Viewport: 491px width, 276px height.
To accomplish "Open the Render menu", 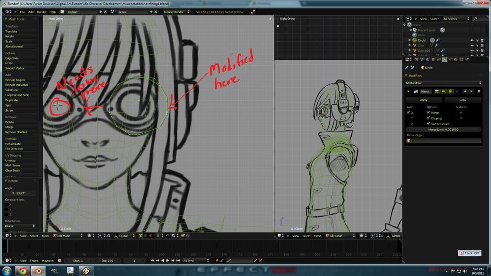I will (x=42, y=12).
